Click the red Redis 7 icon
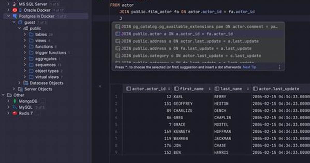 point(15,113)
